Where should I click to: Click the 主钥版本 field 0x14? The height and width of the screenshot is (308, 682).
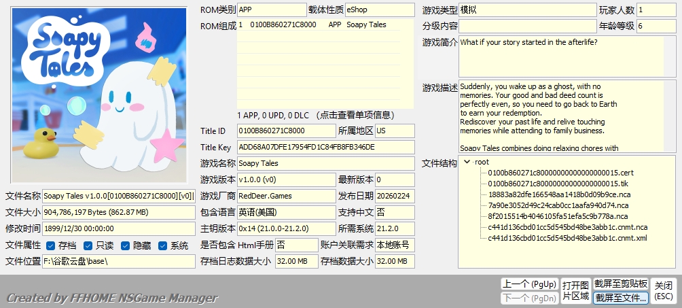287,228
